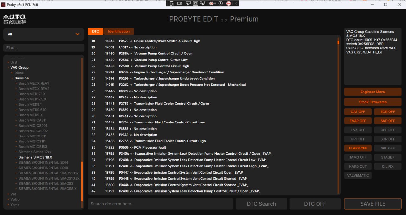
Task: Select the P0447 Vent Control Circuit Open row
Action: (213, 172)
